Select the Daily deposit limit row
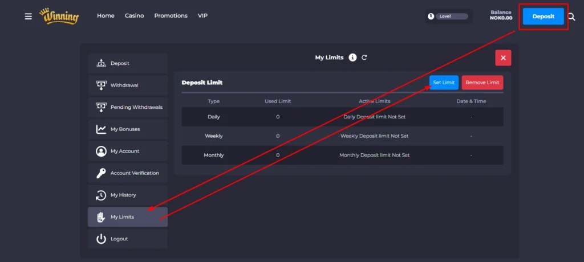Viewport: 584px width, 262px height. pyautogui.click(x=342, y=117)
